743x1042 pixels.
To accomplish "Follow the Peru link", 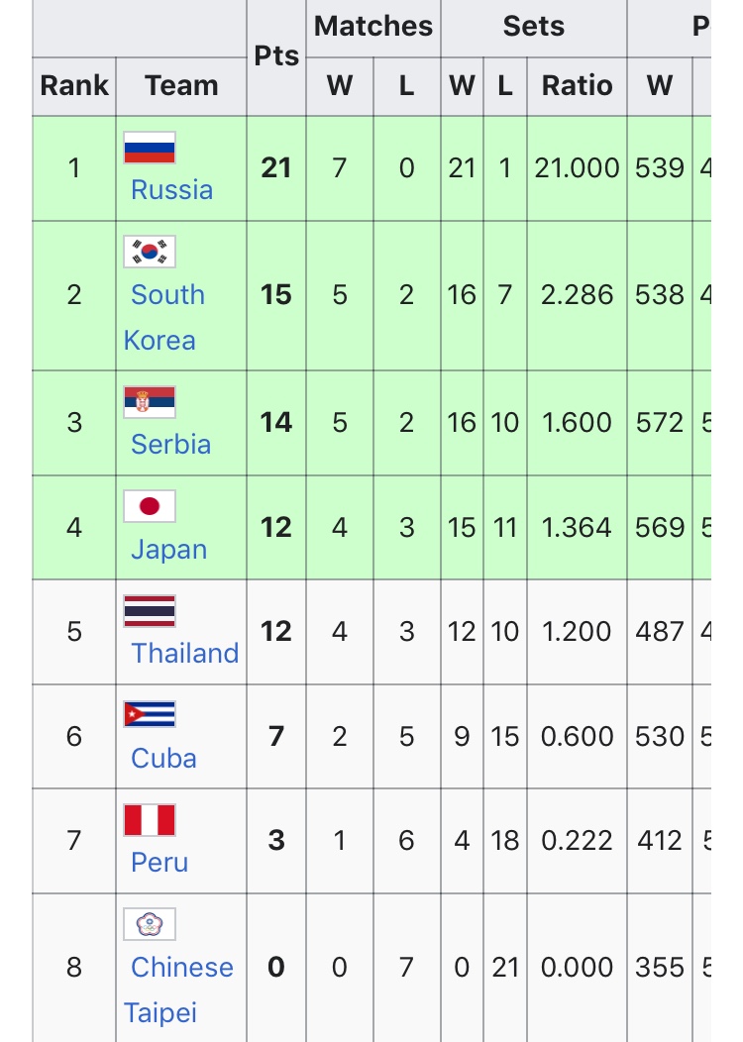I will [159, 863].
